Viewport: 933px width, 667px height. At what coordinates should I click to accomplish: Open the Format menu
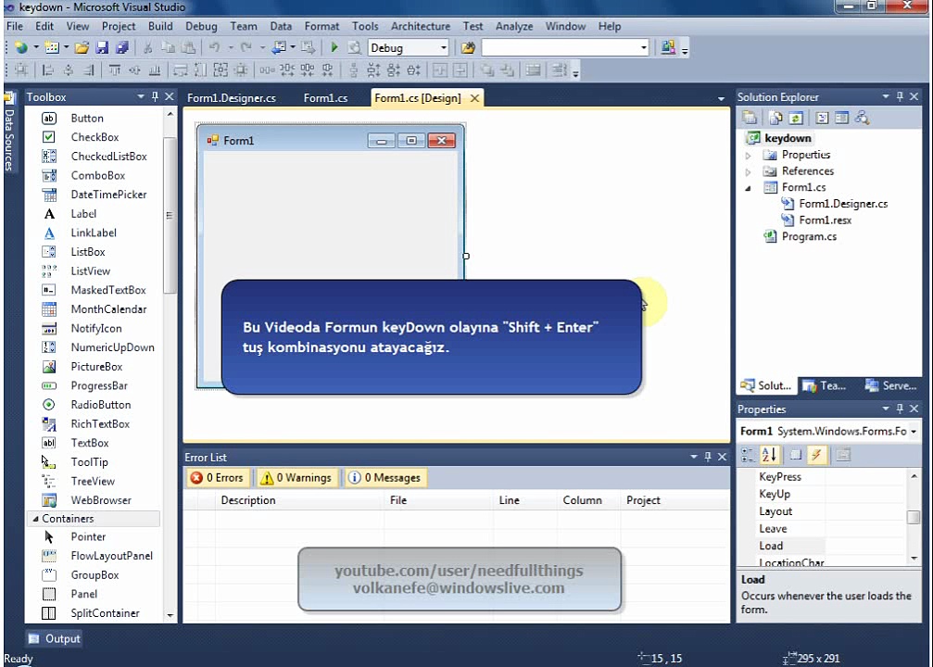[x=322, y=26]
